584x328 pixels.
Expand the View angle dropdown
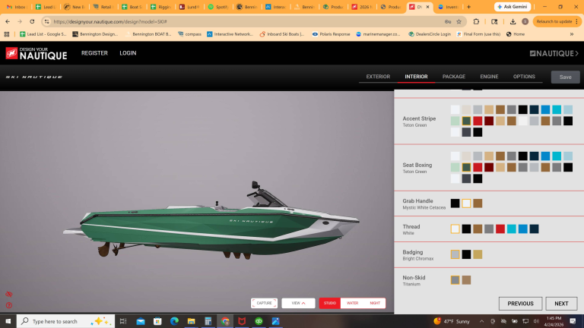(x=298, y=303)
